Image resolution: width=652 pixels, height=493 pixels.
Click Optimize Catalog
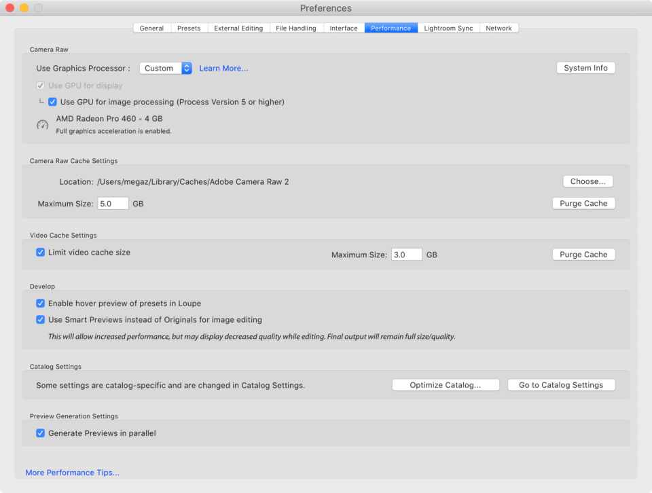pos(446,385)
